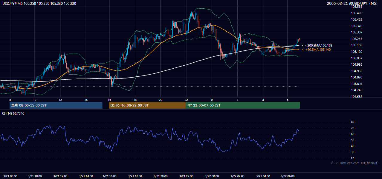The height and width of the screenshot is (179, 382).
Task: Select the NY 22:00-07:00 JST session bar
Action: (243, 105)
